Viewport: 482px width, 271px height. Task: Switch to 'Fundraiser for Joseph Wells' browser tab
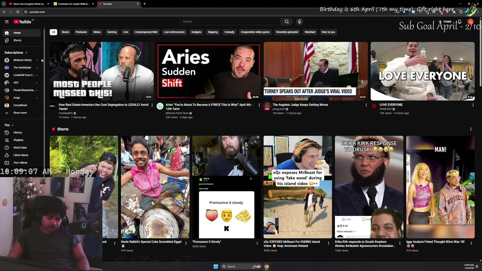click(x=73, y=4)
